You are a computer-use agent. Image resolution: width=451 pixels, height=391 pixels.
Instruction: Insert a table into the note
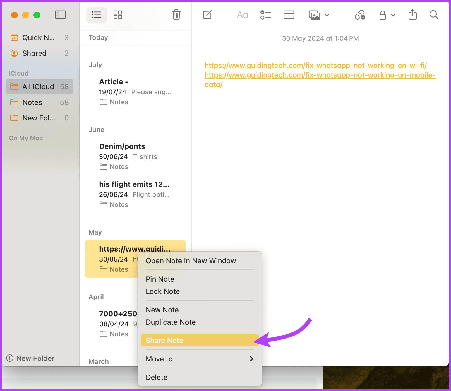pyautogui.click(x=289, y=15)
